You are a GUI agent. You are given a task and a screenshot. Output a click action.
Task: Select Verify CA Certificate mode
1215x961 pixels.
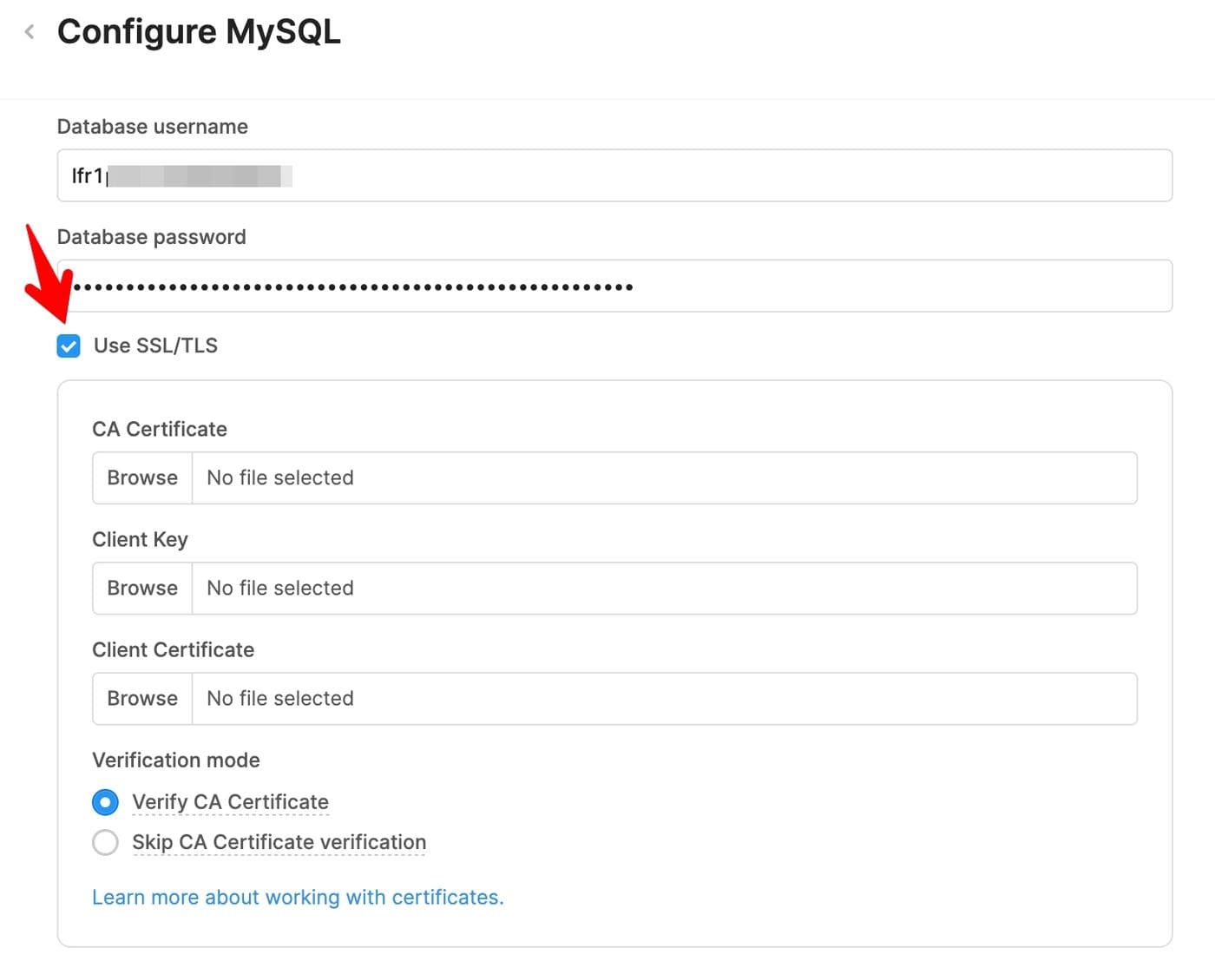pos(105,802)
